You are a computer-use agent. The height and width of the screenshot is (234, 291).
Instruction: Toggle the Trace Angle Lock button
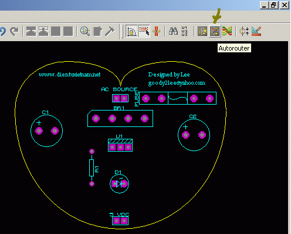[131, 31]
